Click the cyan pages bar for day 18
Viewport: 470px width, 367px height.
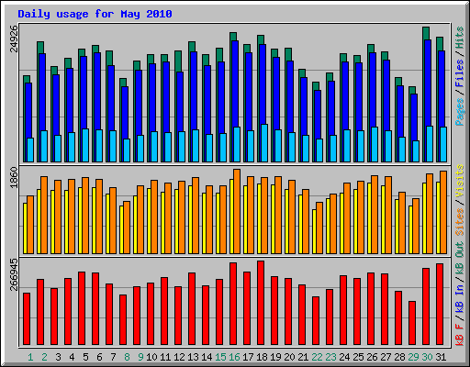[264, 143]
